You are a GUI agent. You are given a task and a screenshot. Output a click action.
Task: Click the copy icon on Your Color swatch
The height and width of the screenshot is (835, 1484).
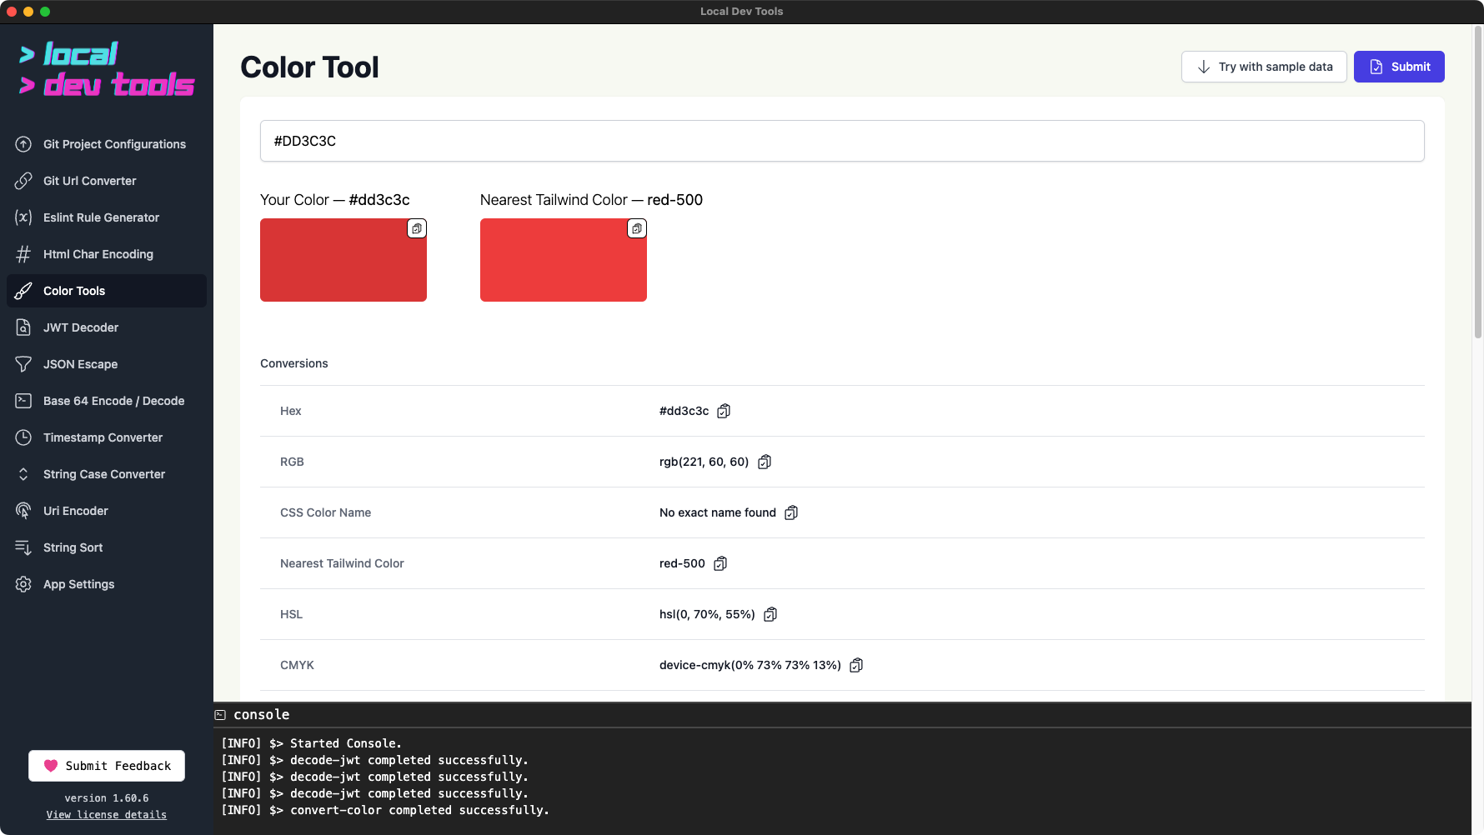pyautogui.click(x=417, y=227)
